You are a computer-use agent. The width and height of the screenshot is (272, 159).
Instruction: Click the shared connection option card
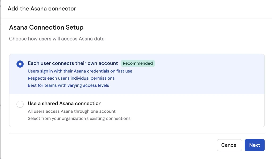click(137, 111)
